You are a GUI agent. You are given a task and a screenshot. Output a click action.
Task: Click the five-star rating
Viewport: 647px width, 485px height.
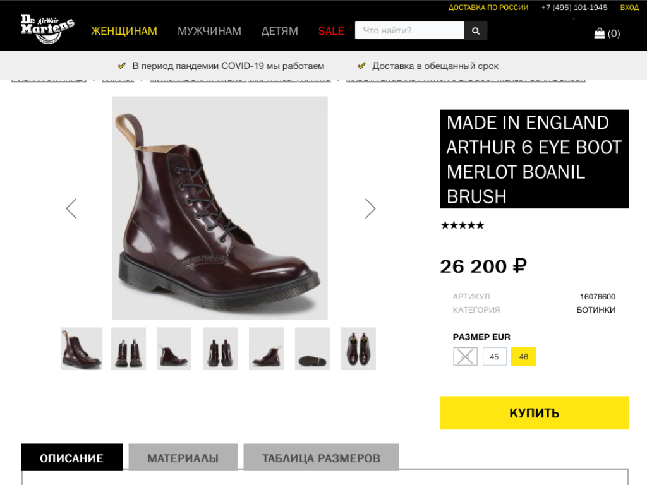[463, 225]
